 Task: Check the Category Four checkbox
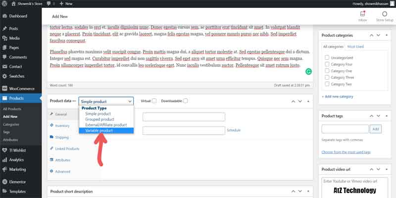tap(327, 64)
